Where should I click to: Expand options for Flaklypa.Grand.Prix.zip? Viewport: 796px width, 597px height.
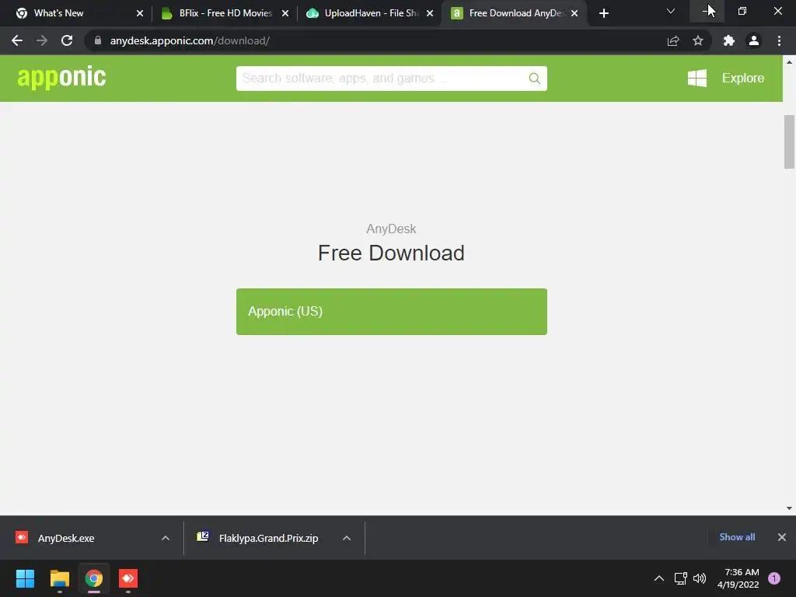[347, 538]
